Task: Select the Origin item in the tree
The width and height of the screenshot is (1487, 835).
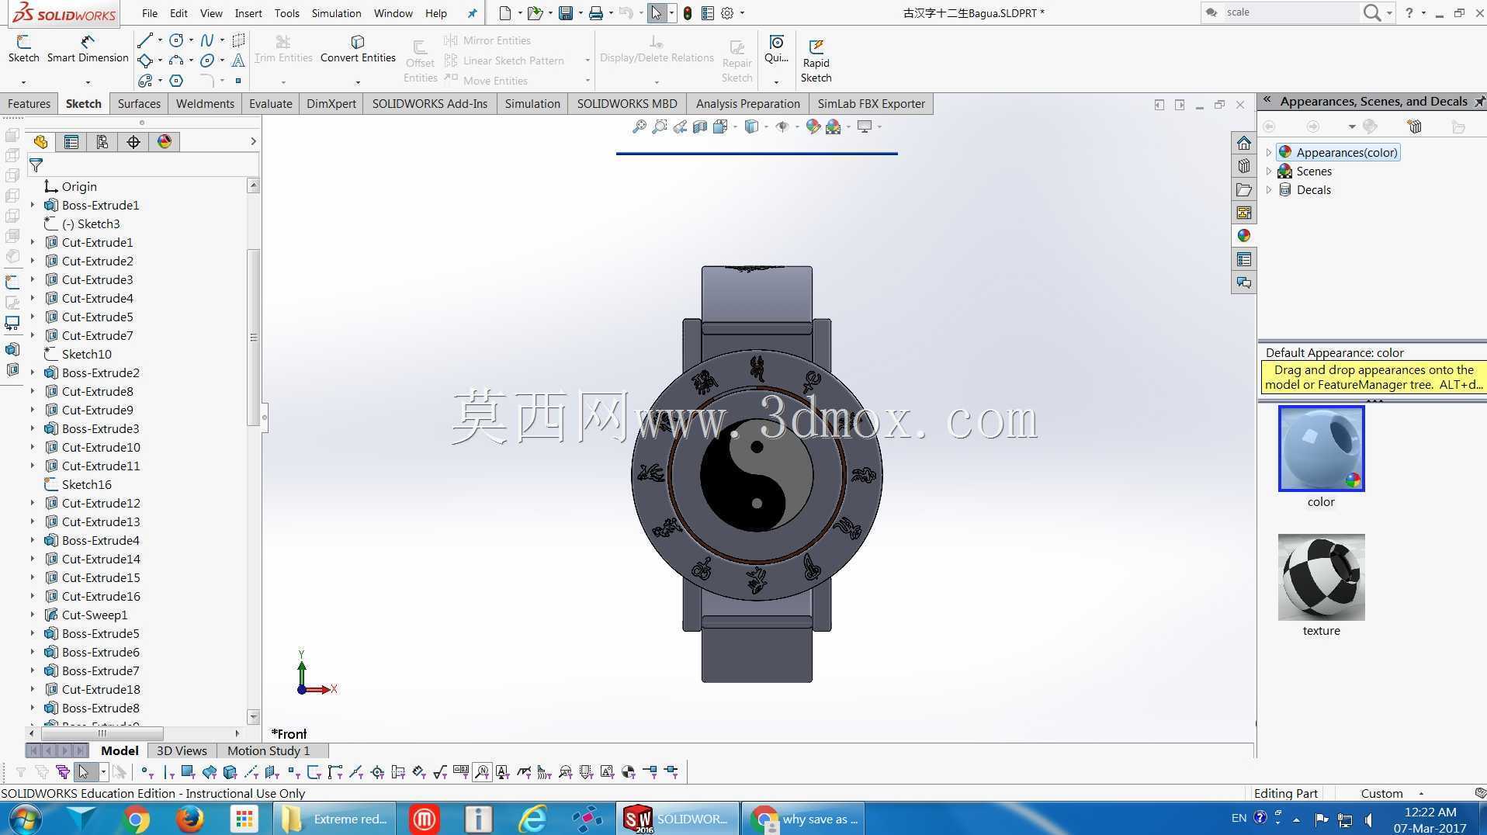Action: 79,187
